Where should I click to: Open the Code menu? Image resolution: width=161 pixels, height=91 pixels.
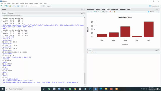tap(9, 4)
